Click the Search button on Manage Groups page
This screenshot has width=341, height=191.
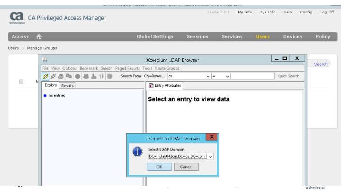(x=321, y=64)
